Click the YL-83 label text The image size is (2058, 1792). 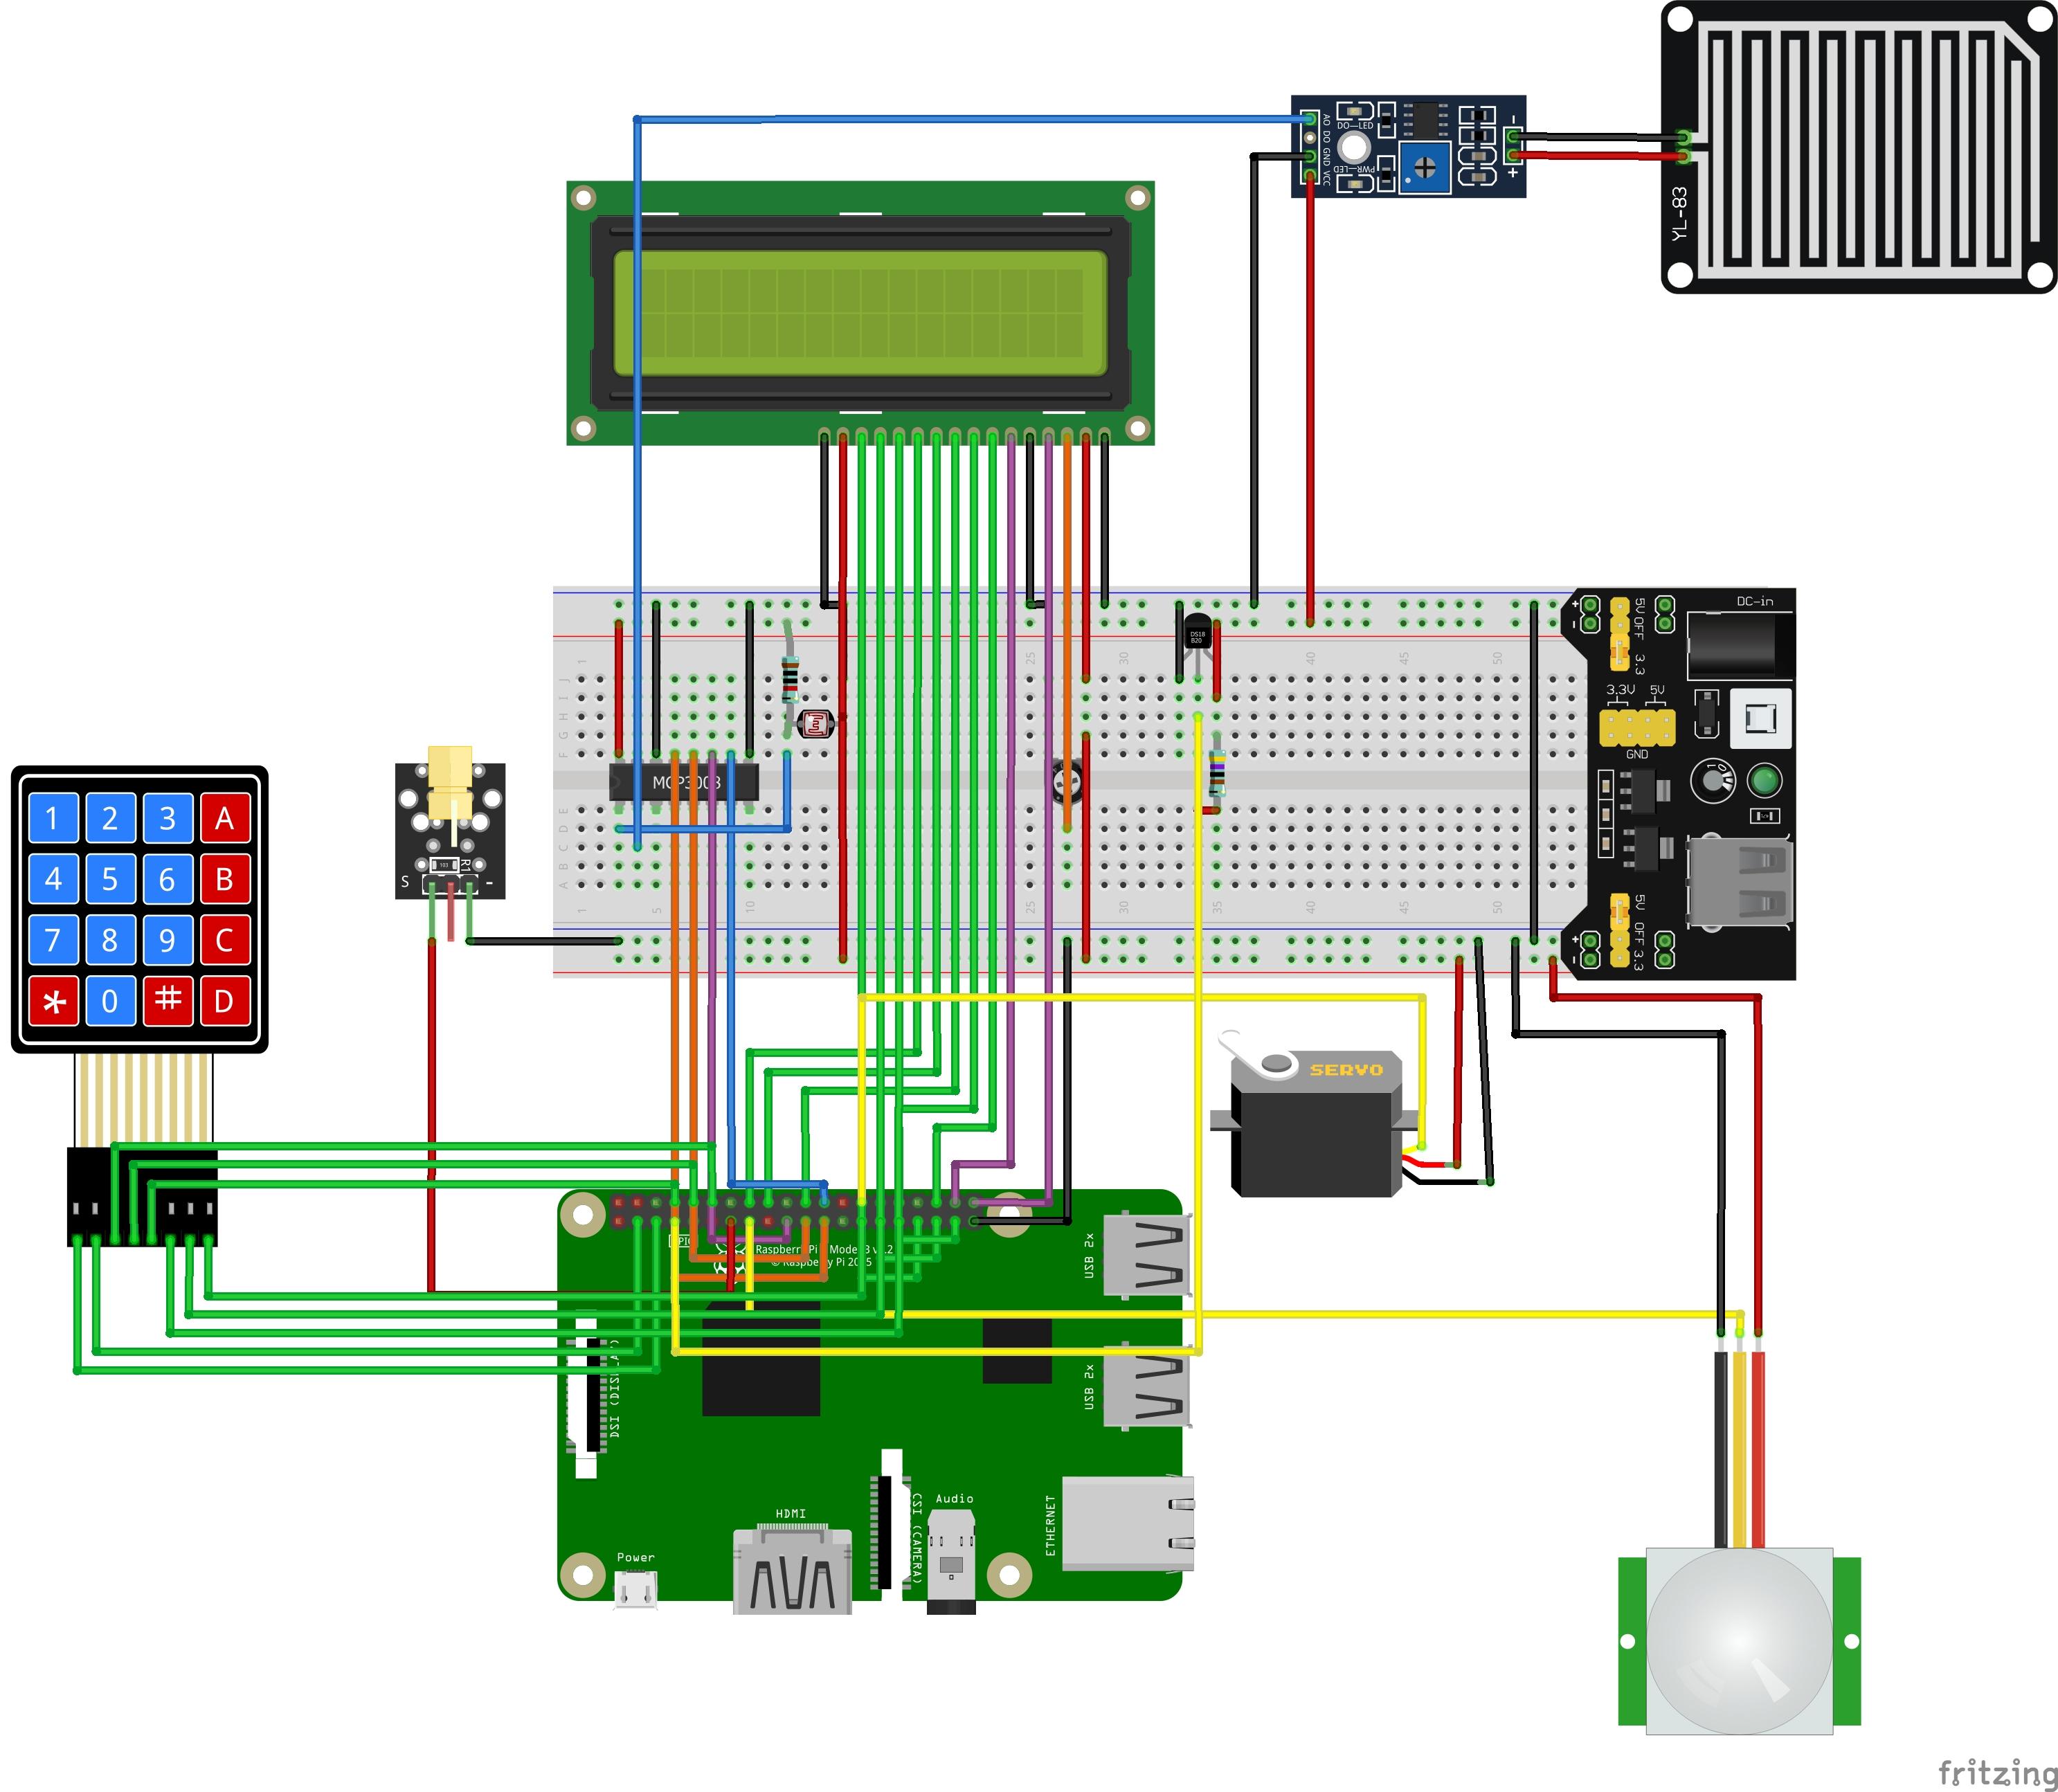click(1679, 213)
